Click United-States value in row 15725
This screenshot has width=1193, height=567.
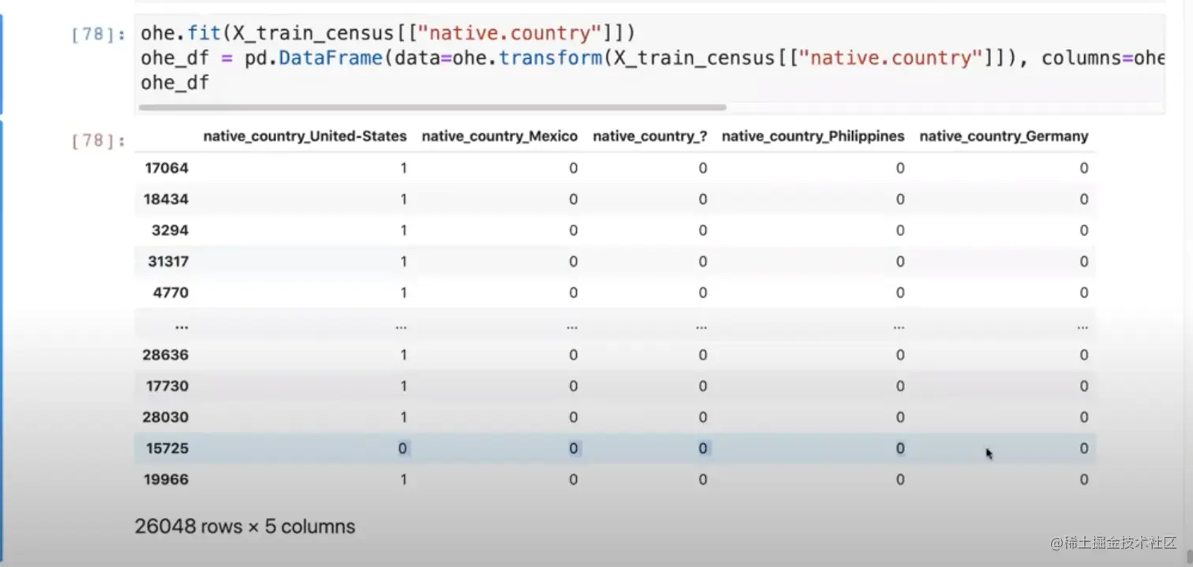402,449
